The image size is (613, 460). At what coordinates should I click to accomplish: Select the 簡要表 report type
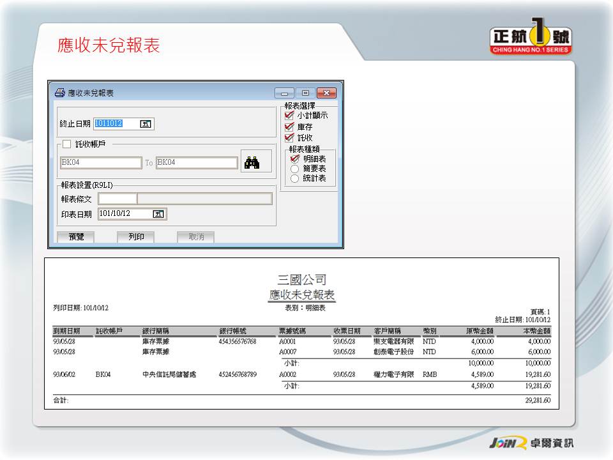tap(295, 169)
